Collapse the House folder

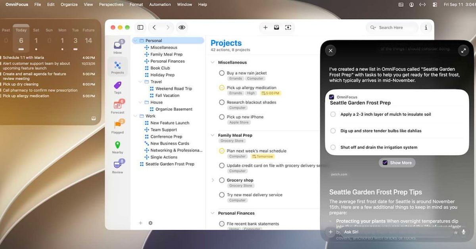140,102
